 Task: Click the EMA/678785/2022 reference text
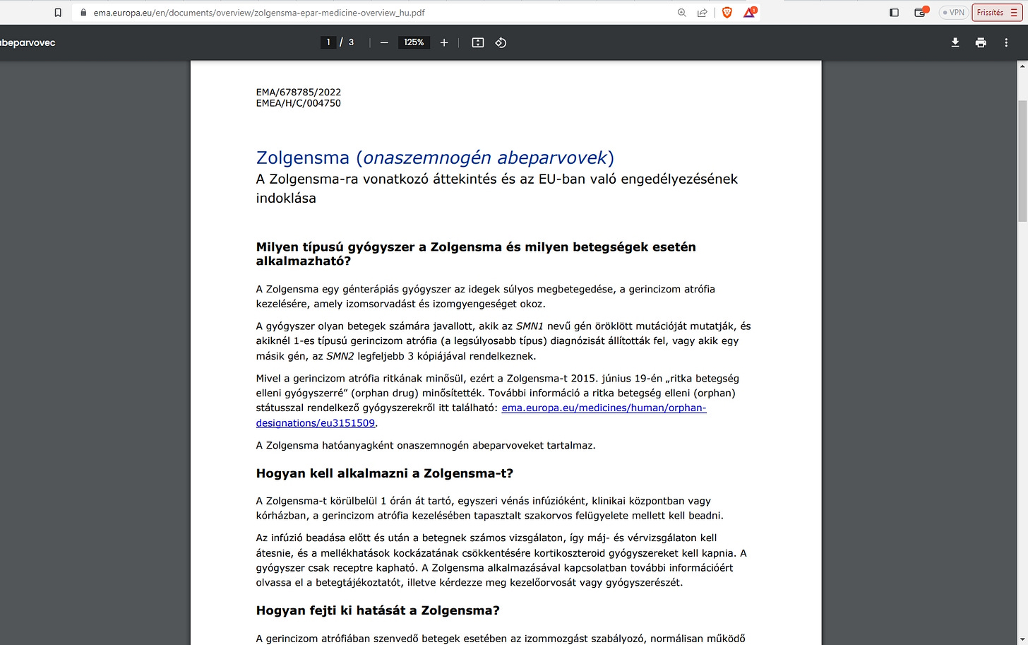tap(299, 92)
